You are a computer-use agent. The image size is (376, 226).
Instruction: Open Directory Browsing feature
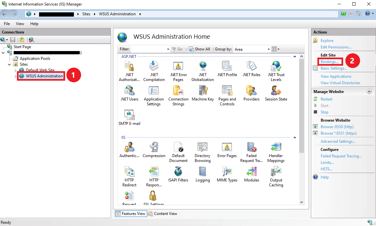click(x=202, y=152)
